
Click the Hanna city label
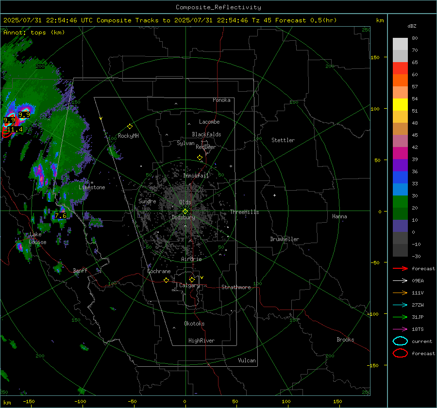[339, 216]
